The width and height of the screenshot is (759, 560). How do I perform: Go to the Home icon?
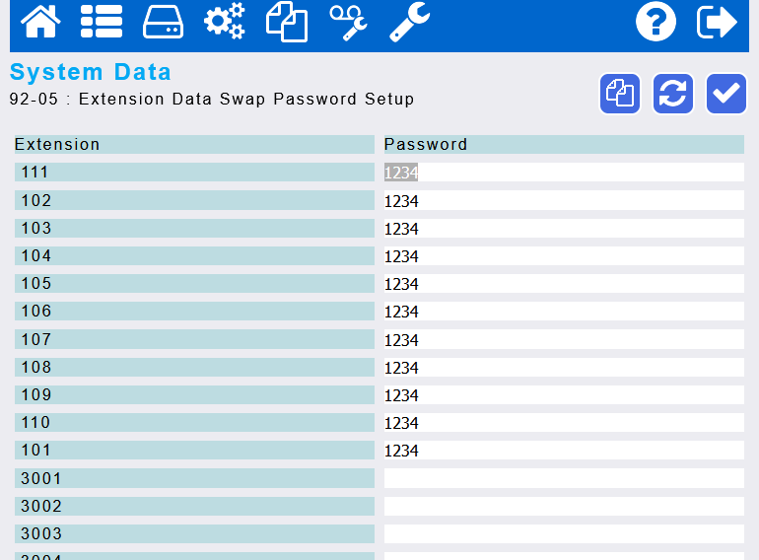[40, 22]
